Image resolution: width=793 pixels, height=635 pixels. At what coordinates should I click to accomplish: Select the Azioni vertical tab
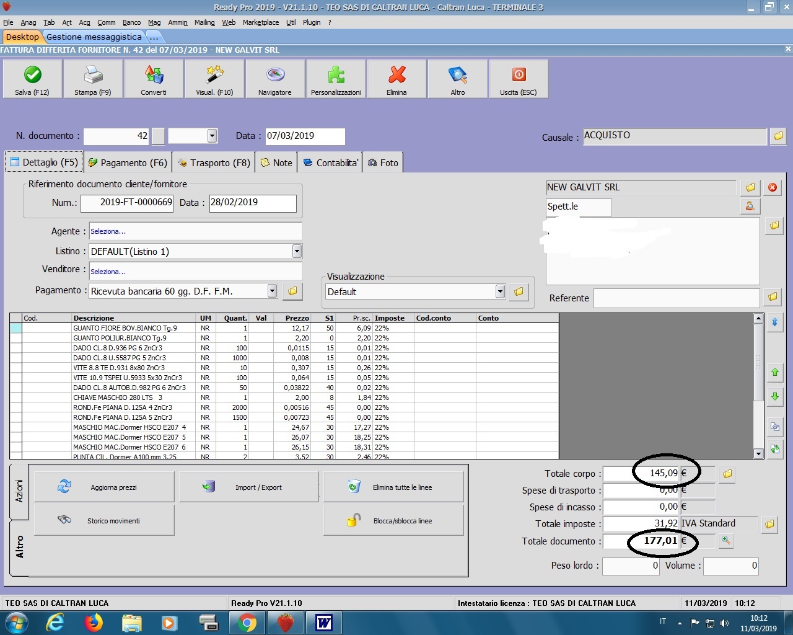[x=19, y=491]
